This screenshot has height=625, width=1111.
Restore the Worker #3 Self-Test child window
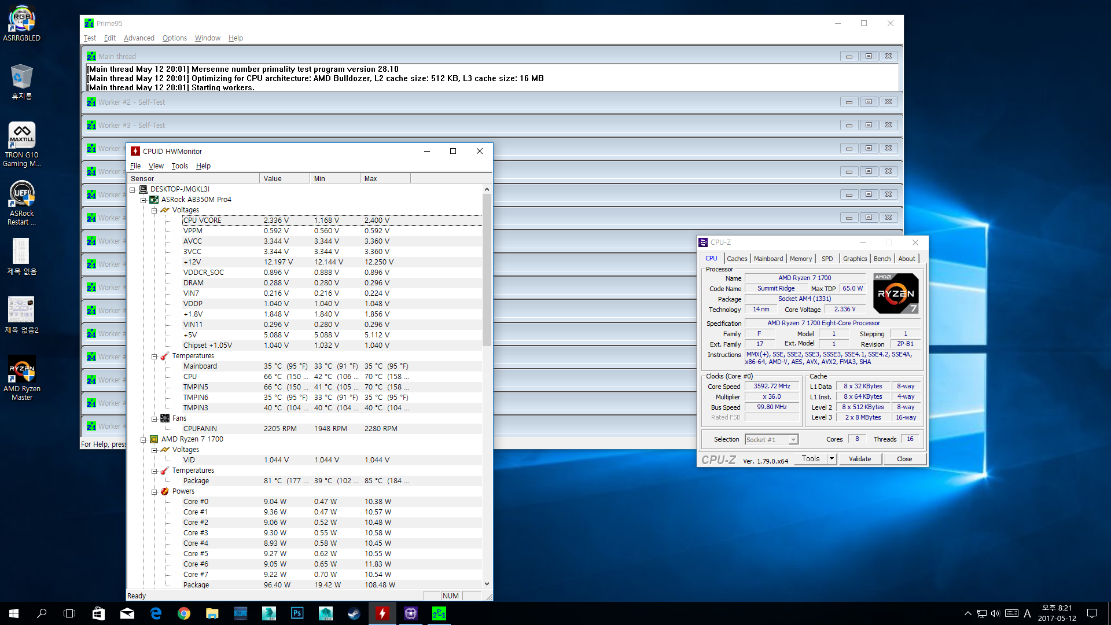click(x=869, y=125)
